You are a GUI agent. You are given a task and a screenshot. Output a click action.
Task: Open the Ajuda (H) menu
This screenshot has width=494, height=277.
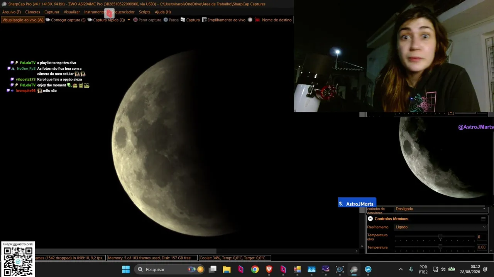point(162,12)
